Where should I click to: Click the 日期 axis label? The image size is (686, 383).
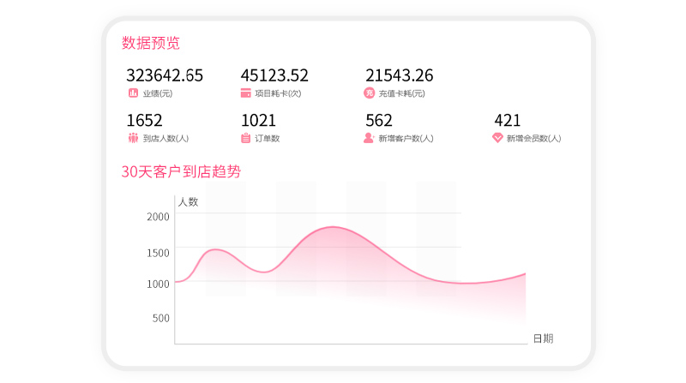543,338
